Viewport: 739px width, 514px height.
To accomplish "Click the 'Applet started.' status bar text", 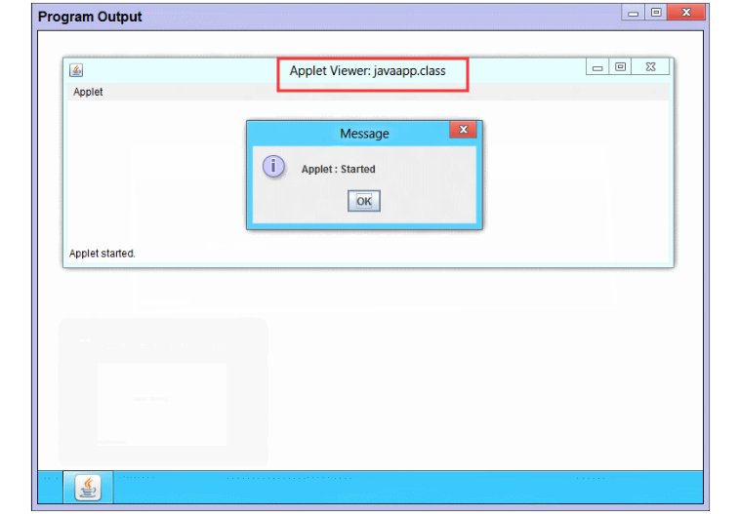I will coord(103,254).
